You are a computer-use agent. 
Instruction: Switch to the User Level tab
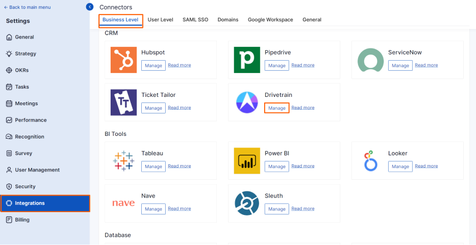coord(160,19)
